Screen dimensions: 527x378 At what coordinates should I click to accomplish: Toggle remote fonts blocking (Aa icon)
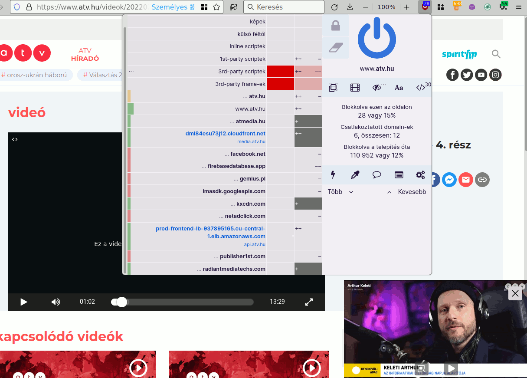click(x=399, y=88)
